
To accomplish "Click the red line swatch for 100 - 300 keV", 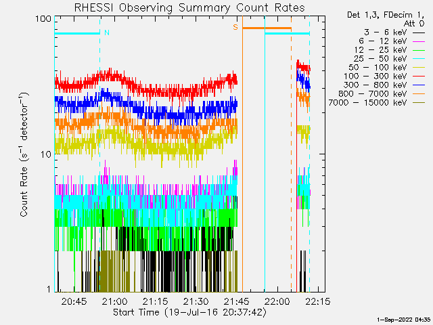I will [x=419, y=77].
